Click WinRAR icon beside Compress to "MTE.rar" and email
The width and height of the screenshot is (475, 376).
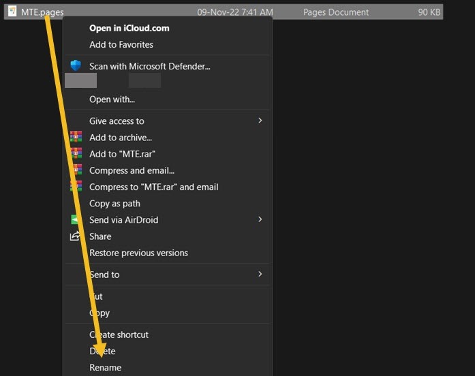coord(76,186)
